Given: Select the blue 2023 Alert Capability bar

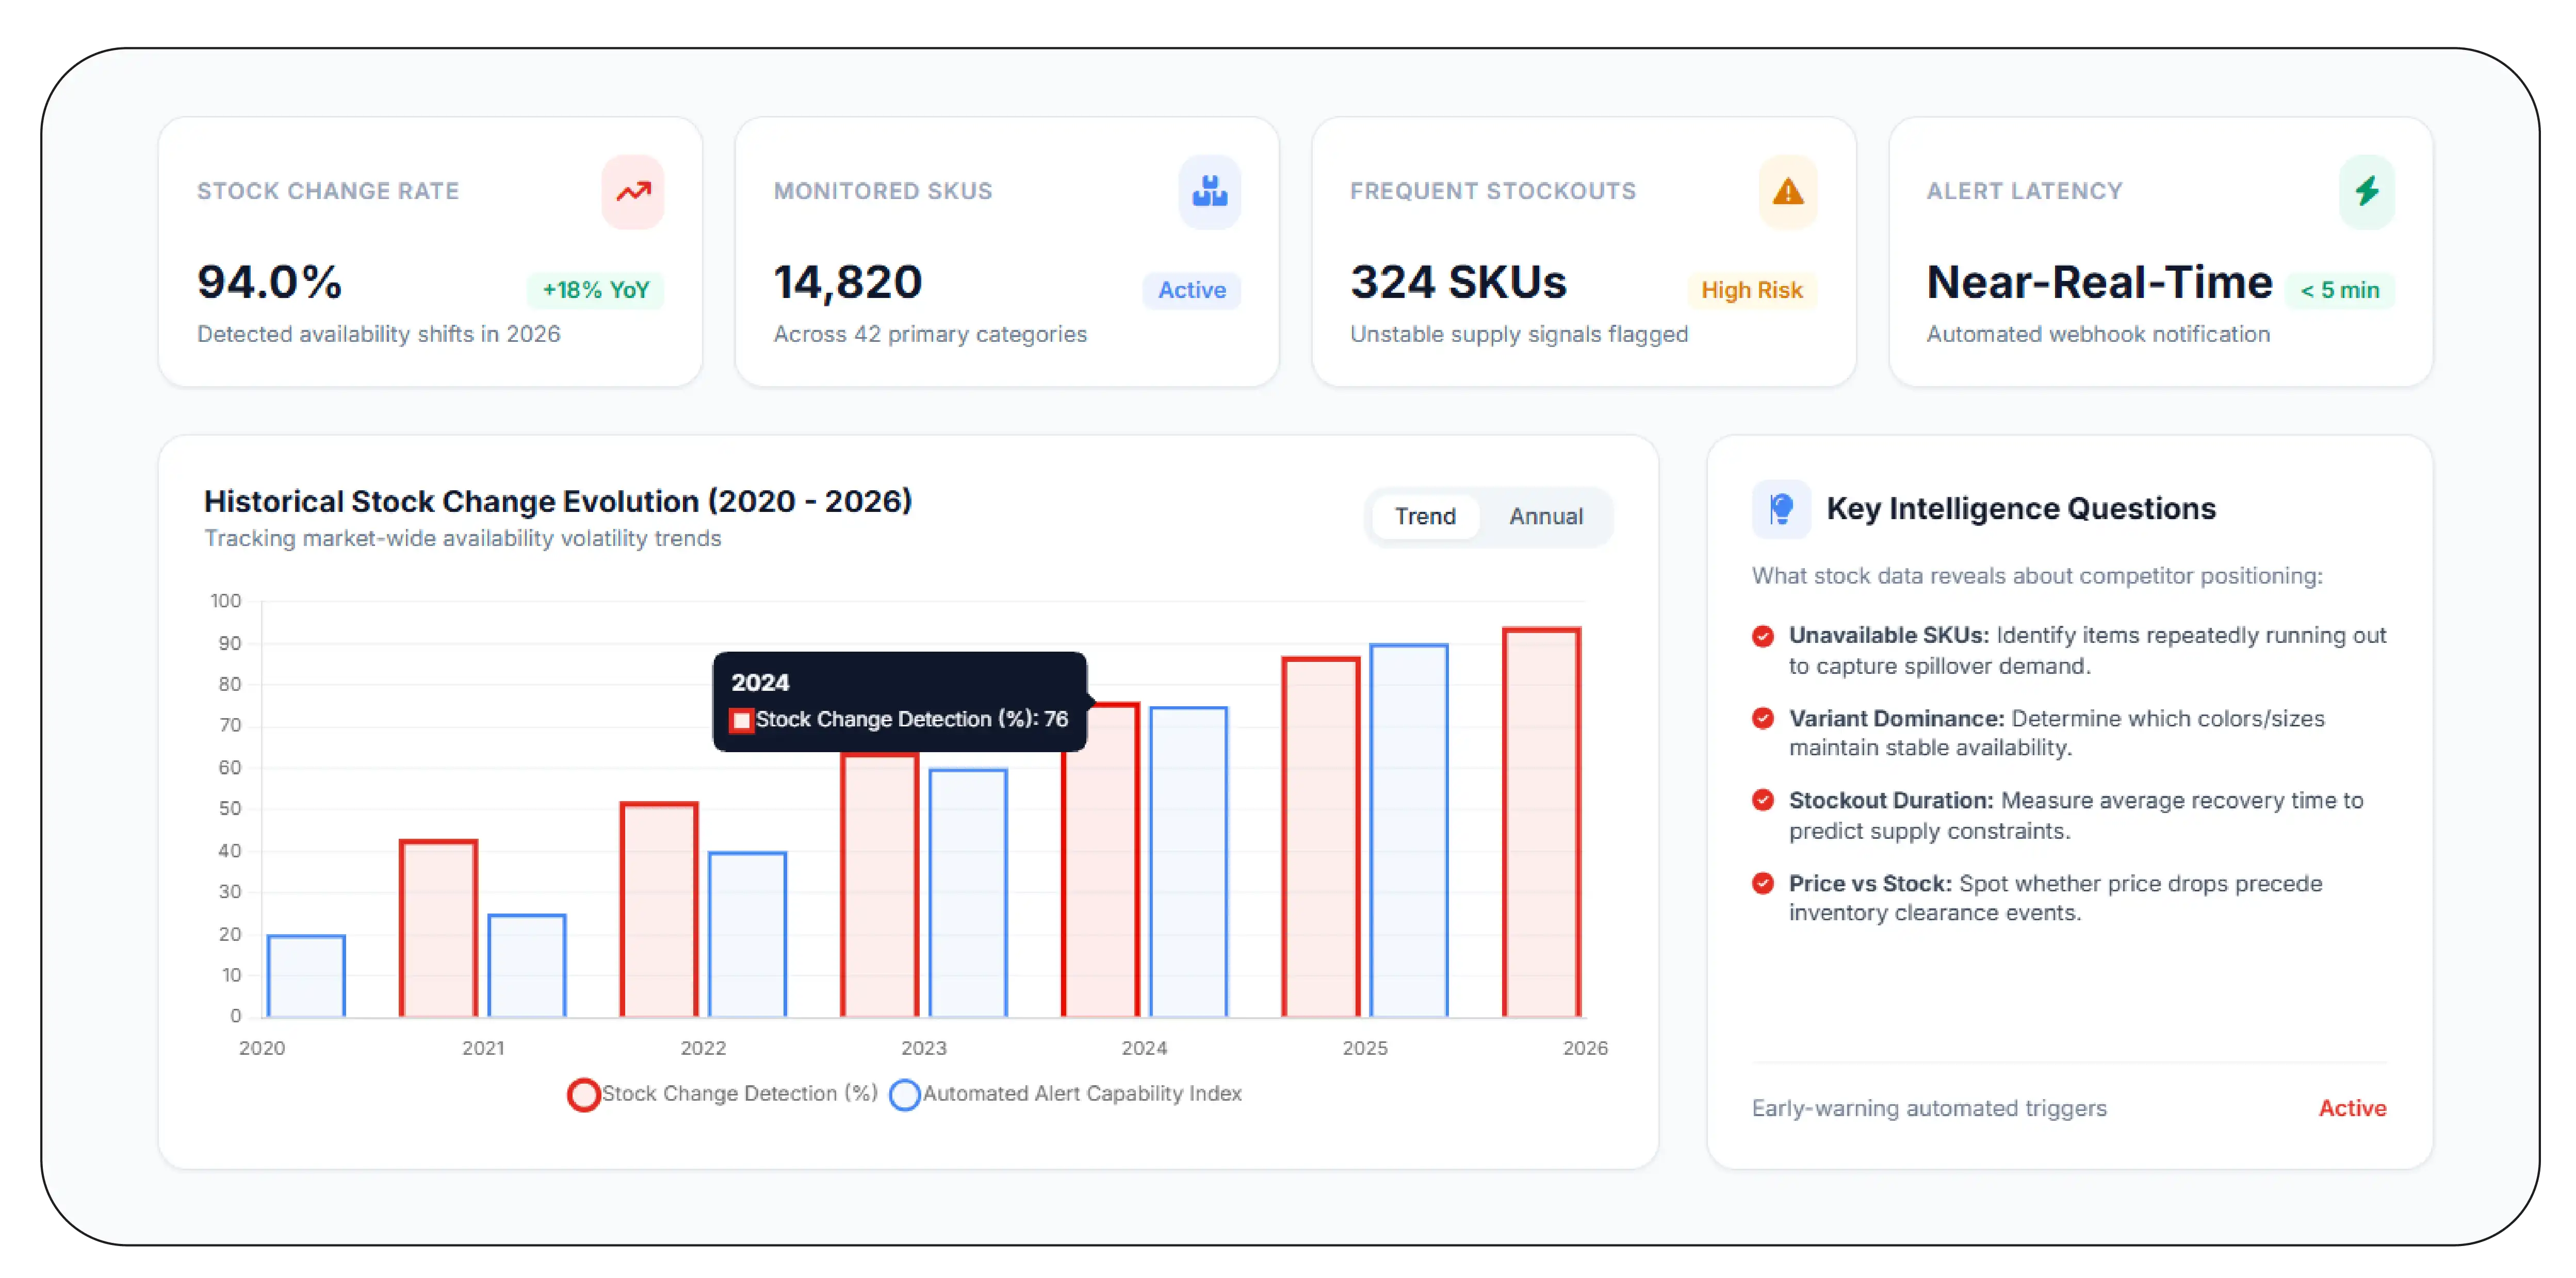Looking at the screenshot, I should pyautogui.click(x=968, y=893).
